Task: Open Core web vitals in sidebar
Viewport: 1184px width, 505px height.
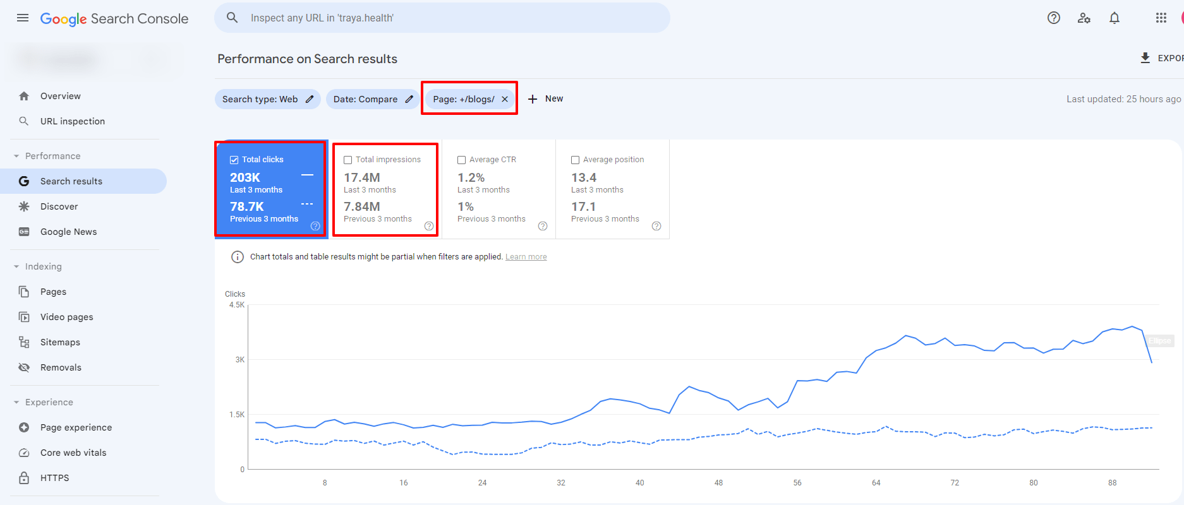Action: click(73, 453)
